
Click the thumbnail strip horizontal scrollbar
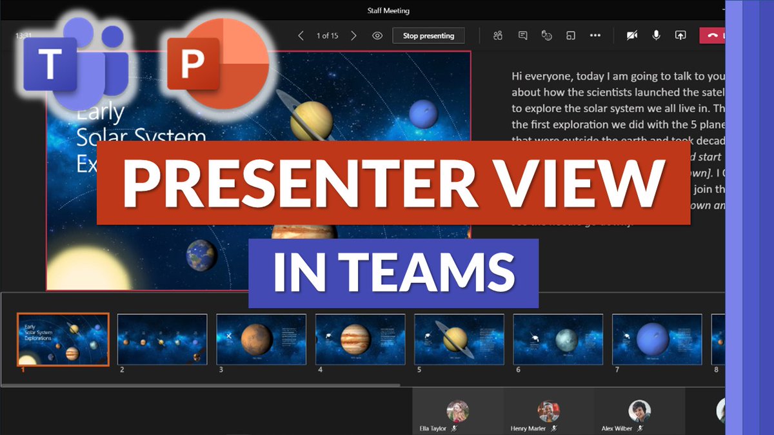[201, 385]
